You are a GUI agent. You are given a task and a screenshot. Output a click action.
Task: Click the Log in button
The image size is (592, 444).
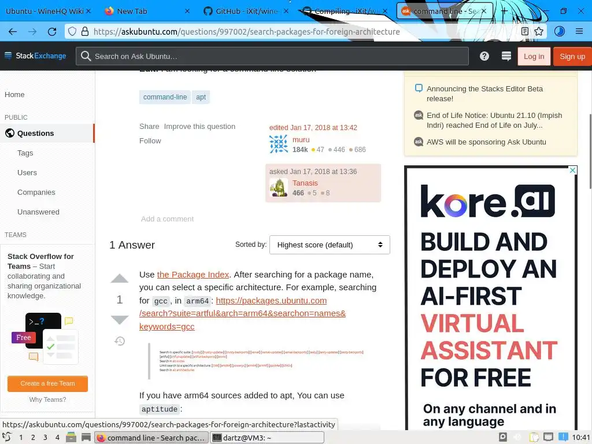tap(534, 56)
